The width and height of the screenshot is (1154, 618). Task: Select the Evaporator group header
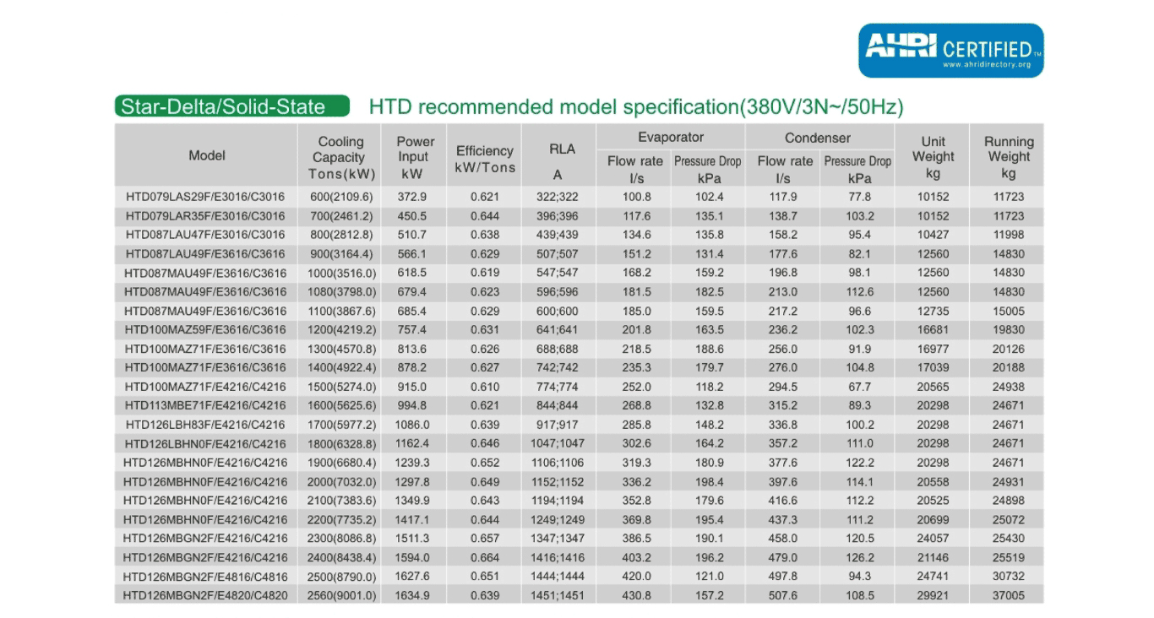670,138
